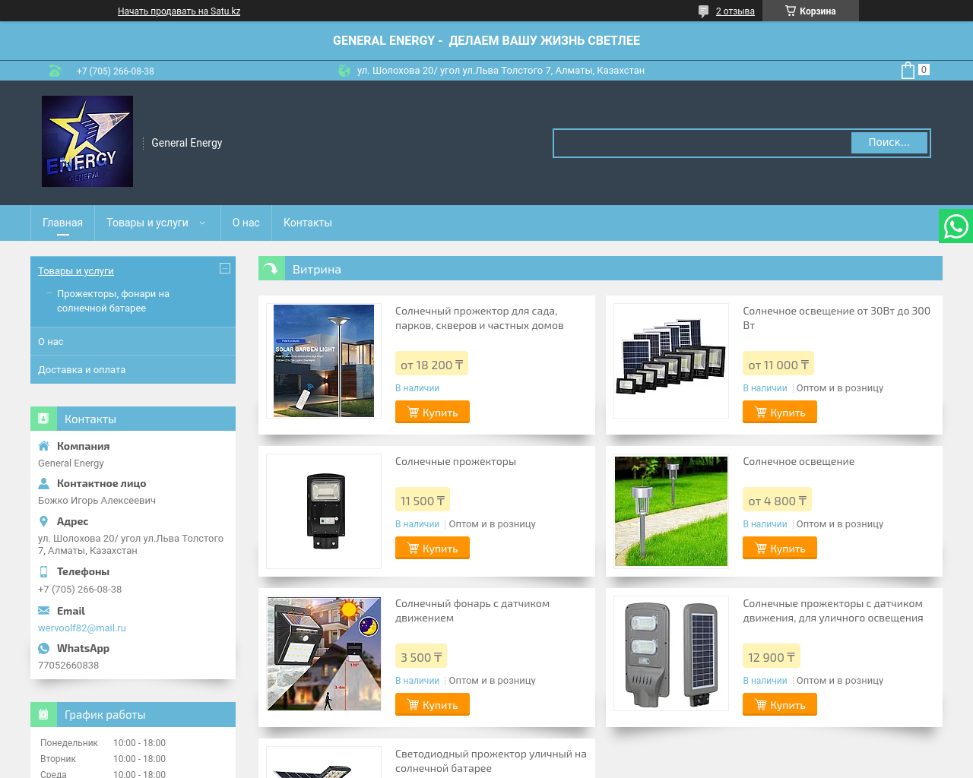Click the header address ул. Шолохова 20
Image resolution: width=973 pixels, height=778 pixels.
501,71
